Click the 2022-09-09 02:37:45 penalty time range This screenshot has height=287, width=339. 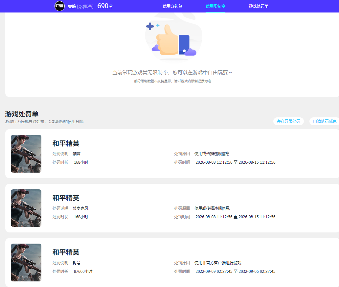tap(236, 272)
